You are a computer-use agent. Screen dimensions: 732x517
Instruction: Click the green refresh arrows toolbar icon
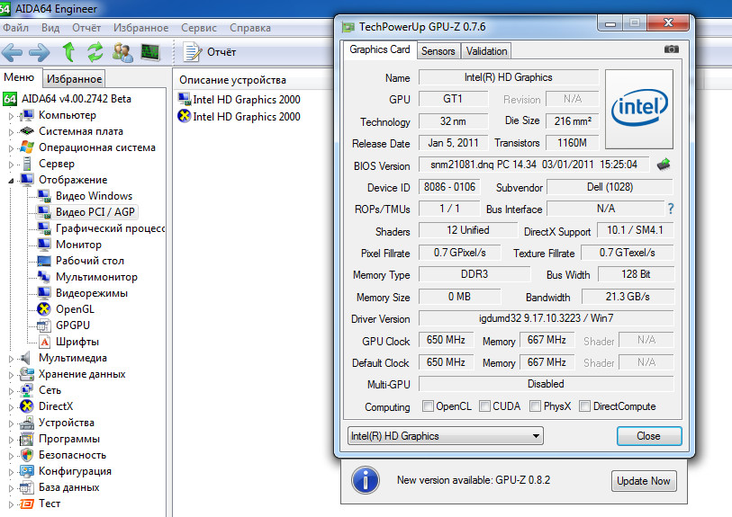[95, 52]
